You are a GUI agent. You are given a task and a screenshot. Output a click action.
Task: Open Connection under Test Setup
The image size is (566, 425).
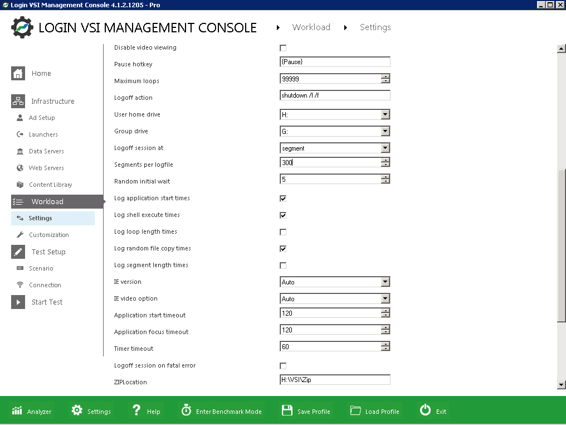click(x=45, y=285)
